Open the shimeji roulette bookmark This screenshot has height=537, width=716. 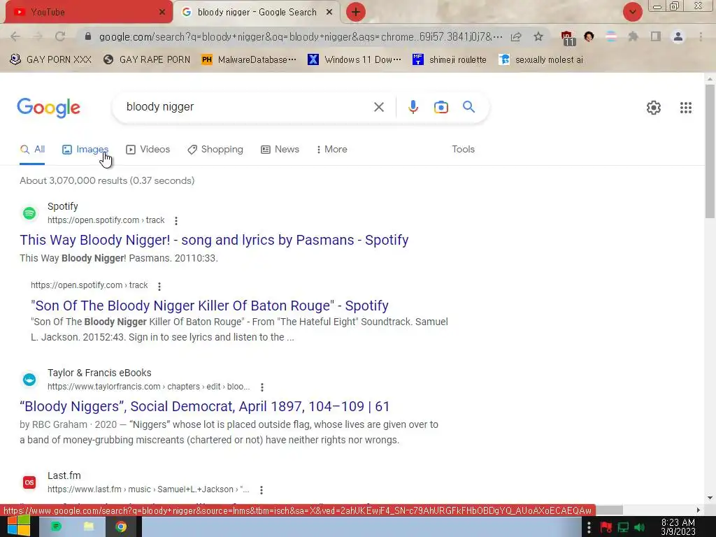450,60
